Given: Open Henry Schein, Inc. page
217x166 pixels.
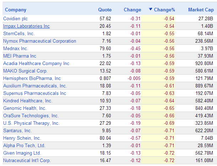Looking at the screenshot, I should [x=22, y=138].
